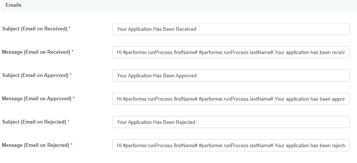Click the 'Message (Email on Received)' label
The width and height of the screenshot is (357, 163).
point(36,52)
